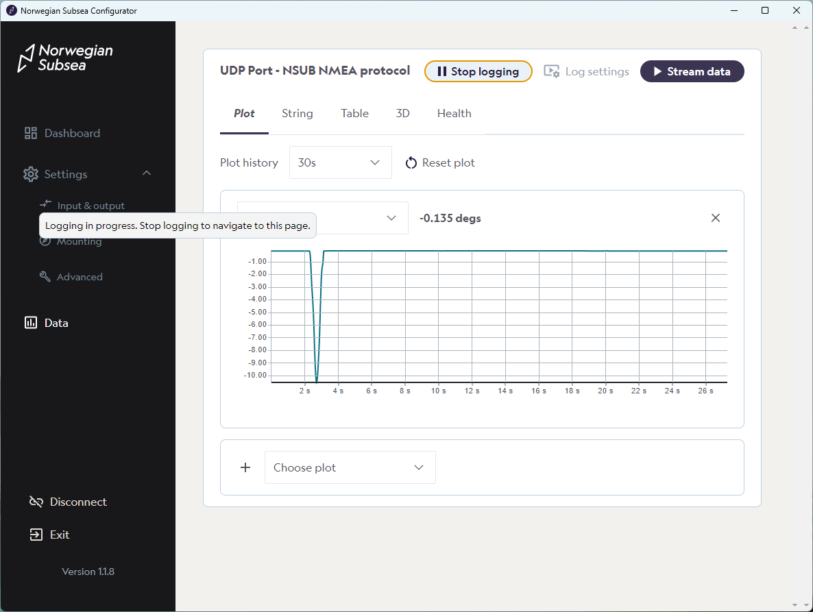Click the Disconnect broken-link icon
The width and height of the screenshot is (813, 612).
click(x=36, y=502)
